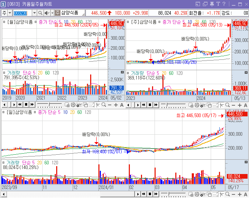The image size is (249, 198).
Task: Click weekly chart plus zoom-in icon
Action: (240, 105)
